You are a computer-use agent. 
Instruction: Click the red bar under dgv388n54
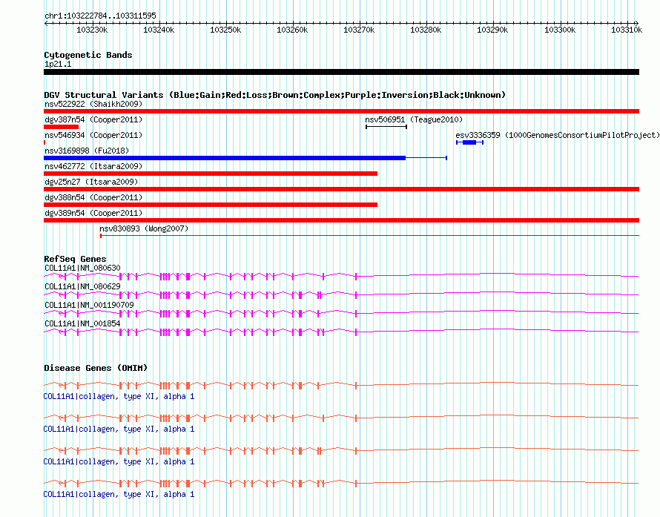[211, 205]
